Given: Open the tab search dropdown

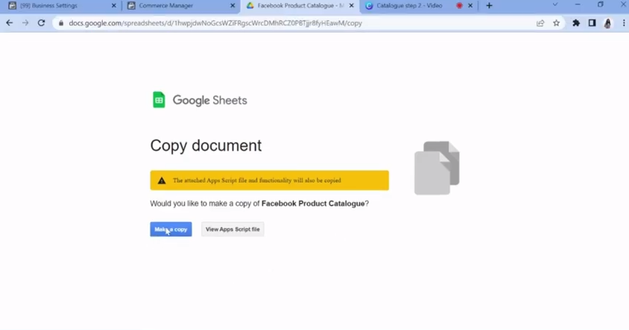Looking at the screenshot, I should (x=555, y=4).
